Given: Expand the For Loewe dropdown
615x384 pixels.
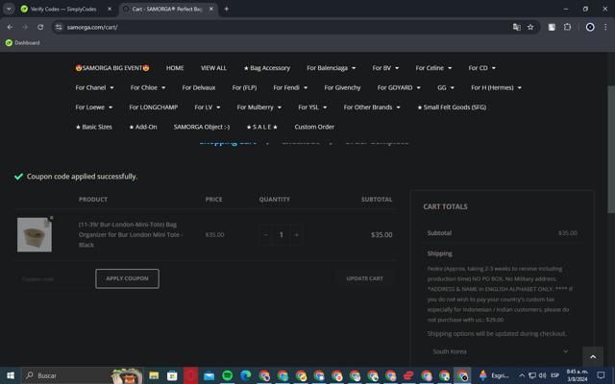Looking at the screenshot, I should coord(94,107).
